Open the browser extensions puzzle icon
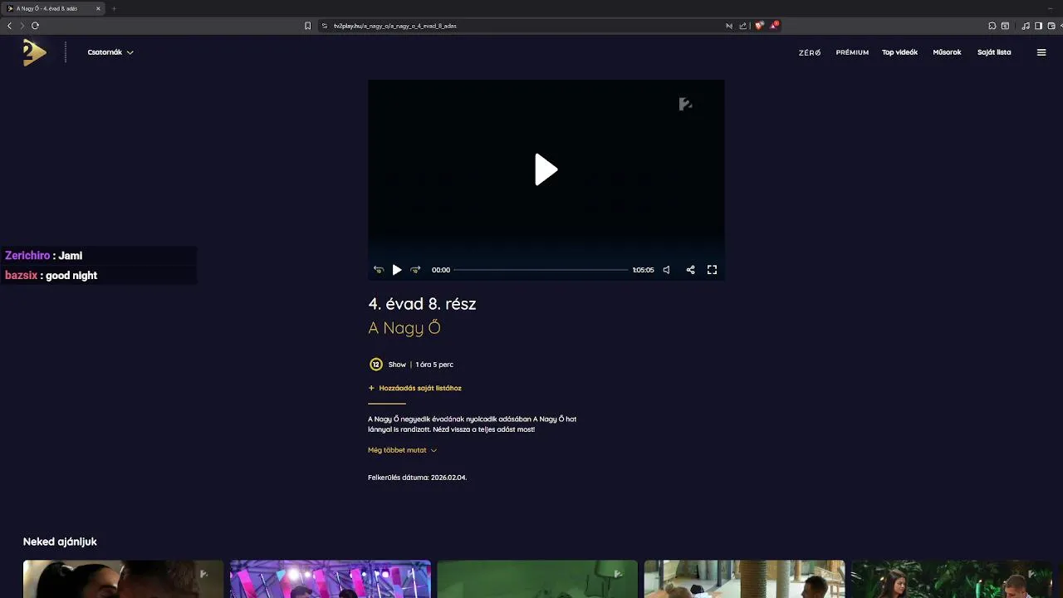This screenshot has width=1063, height=598. click(x=992, y=26)
